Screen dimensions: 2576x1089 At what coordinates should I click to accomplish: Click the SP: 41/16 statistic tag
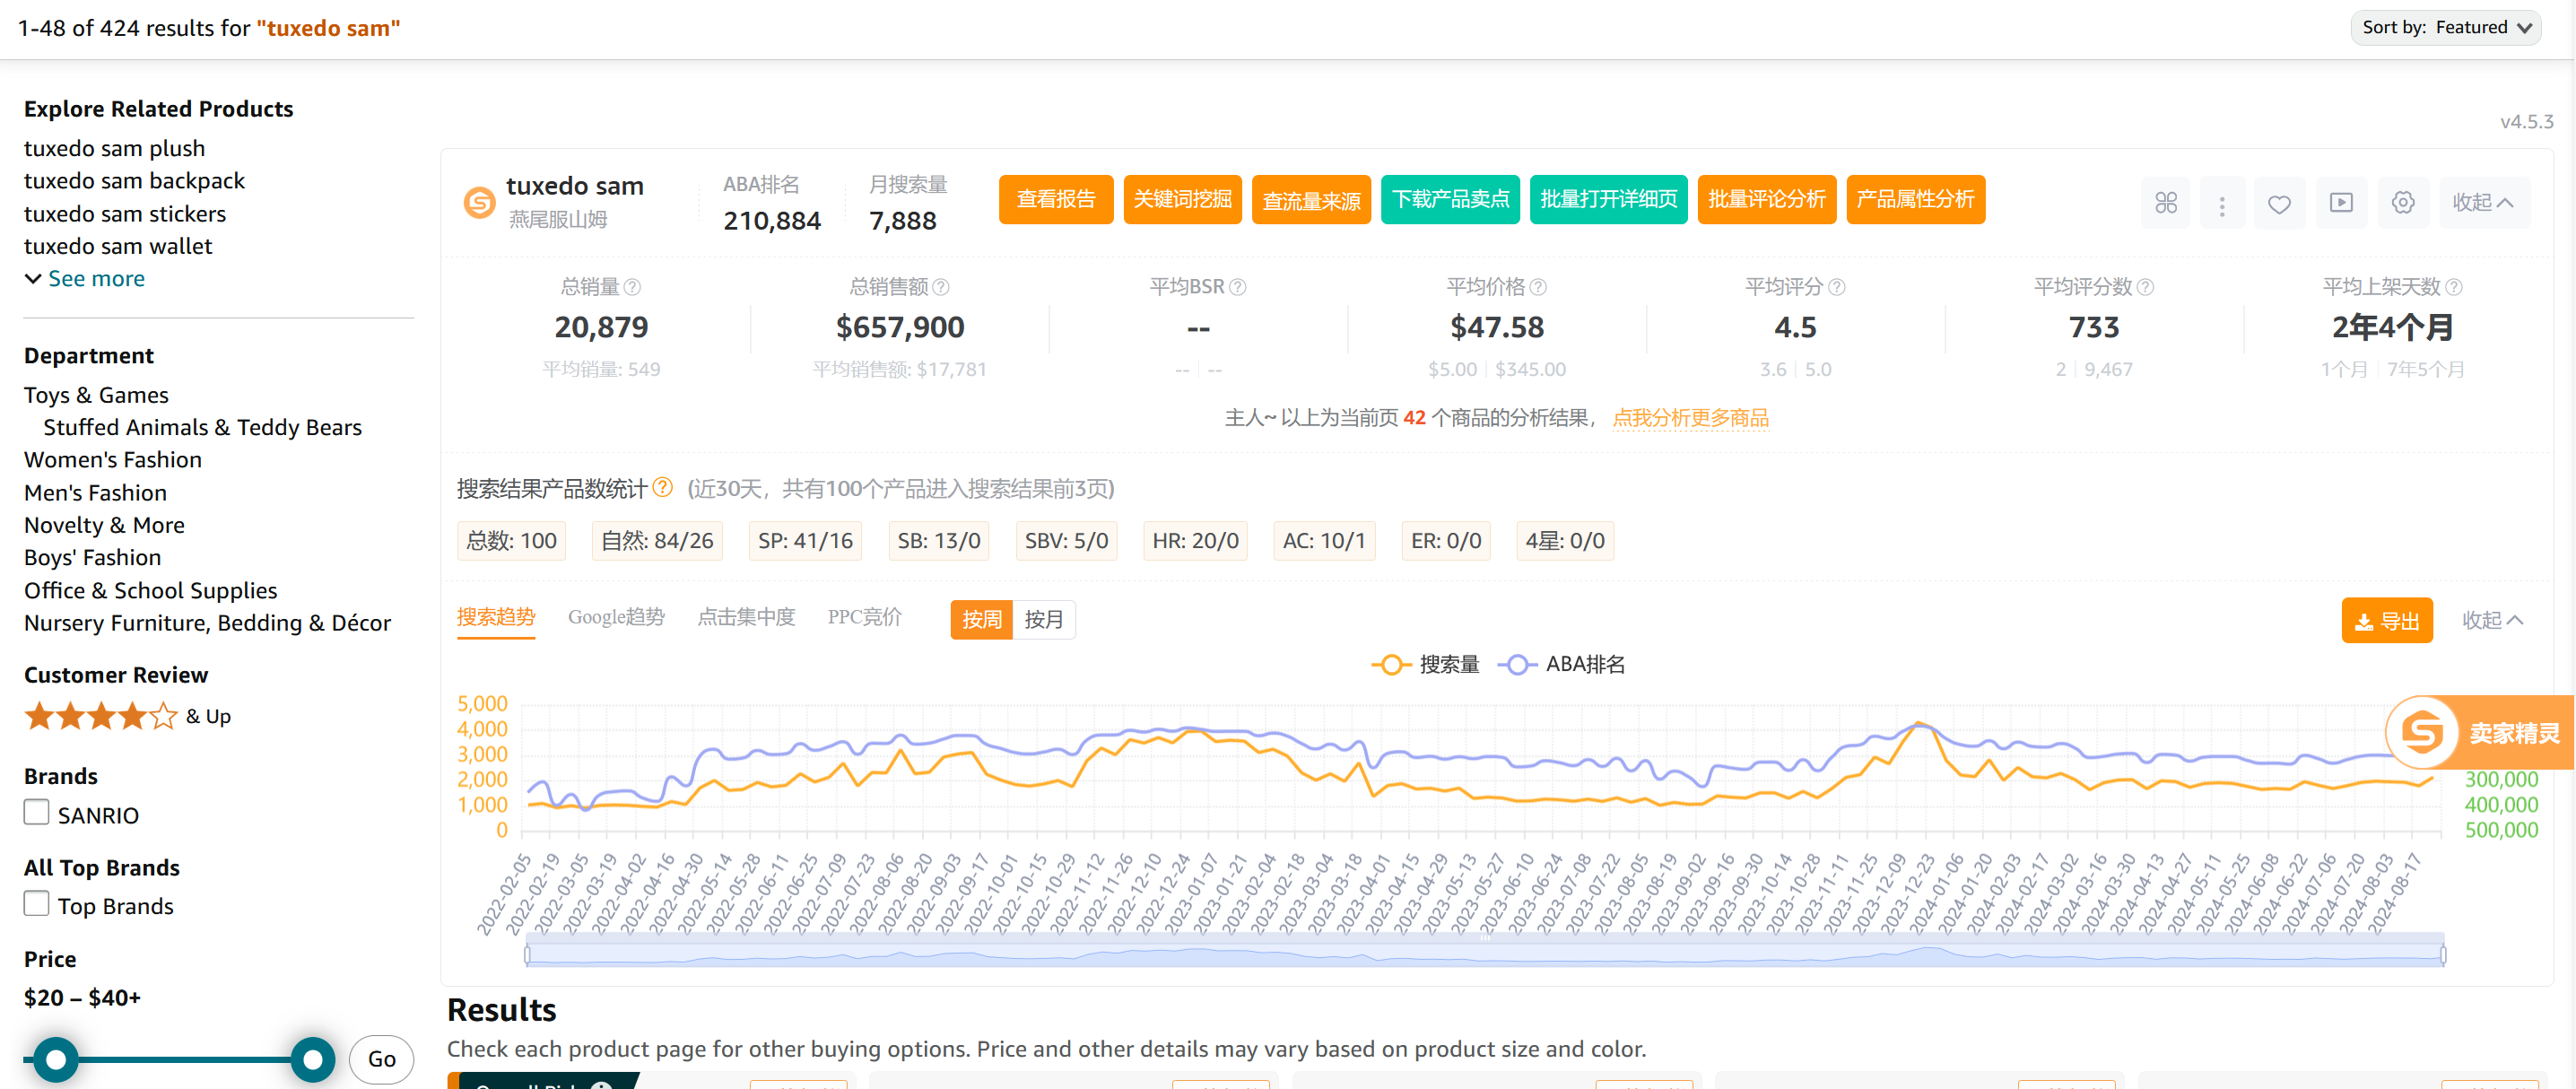[805, 541]
